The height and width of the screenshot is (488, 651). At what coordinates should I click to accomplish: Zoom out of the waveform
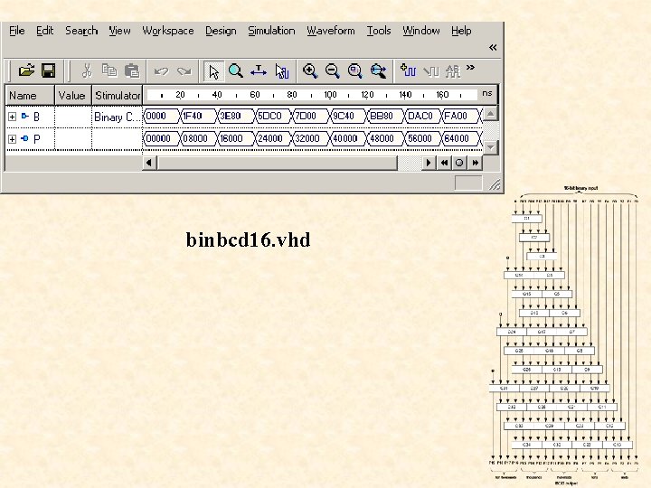(x=333, y=71)
